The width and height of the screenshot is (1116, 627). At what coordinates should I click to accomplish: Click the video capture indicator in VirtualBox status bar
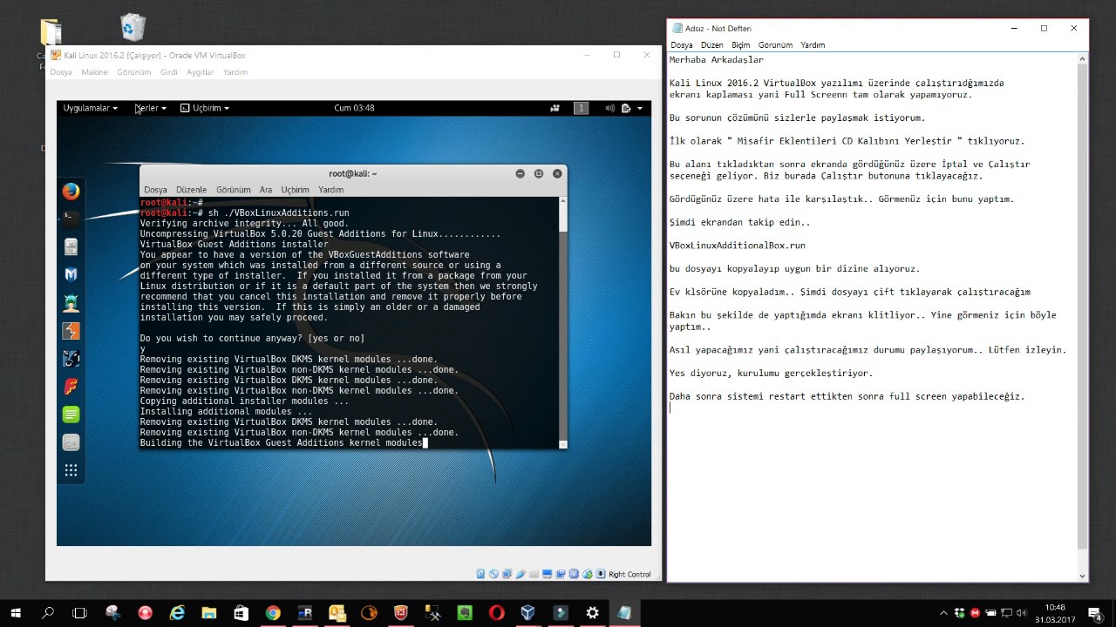point(561,574)
